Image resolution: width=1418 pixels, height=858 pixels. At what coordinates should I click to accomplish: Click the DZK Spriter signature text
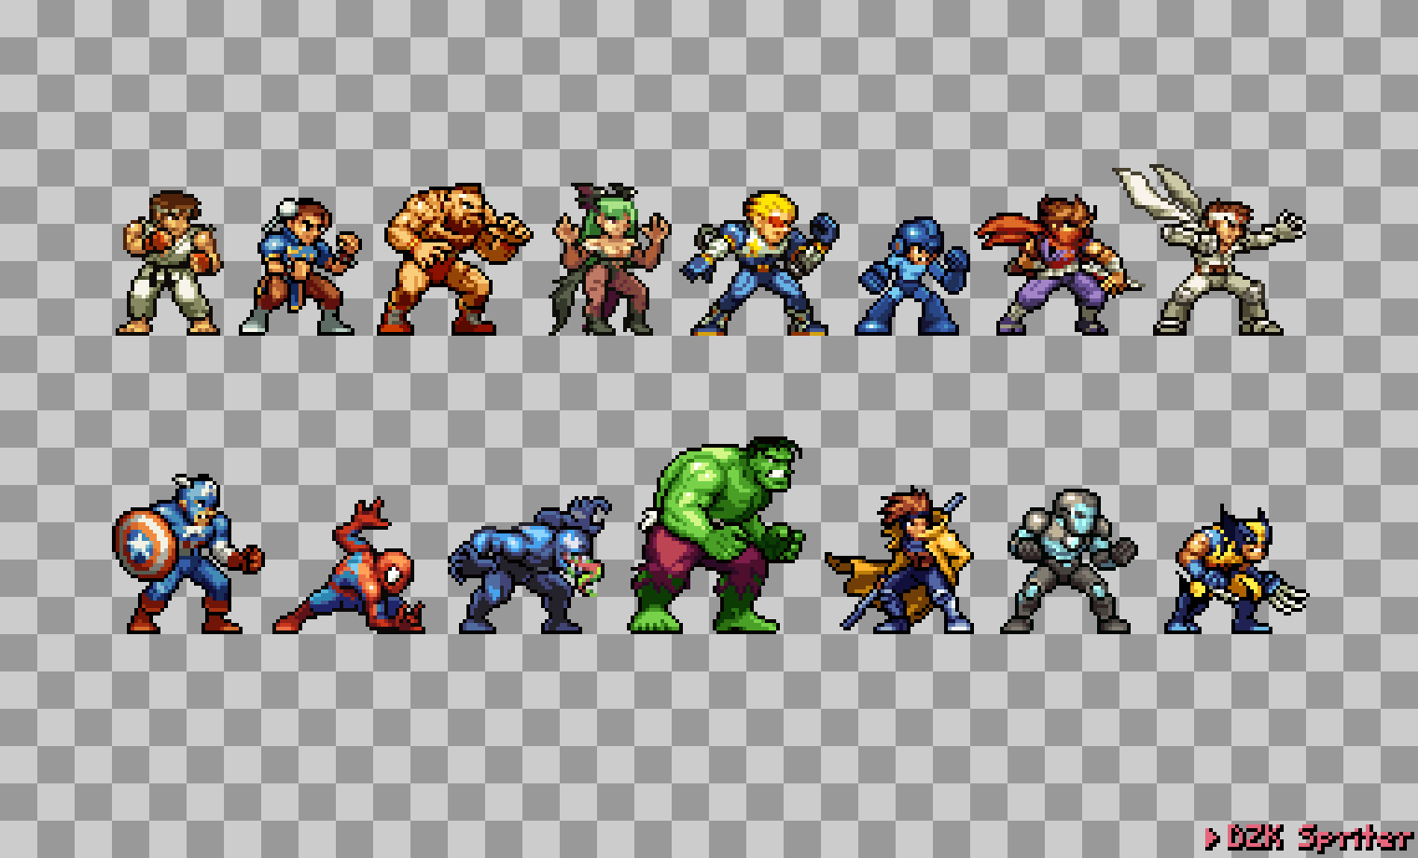[1309, 837]
